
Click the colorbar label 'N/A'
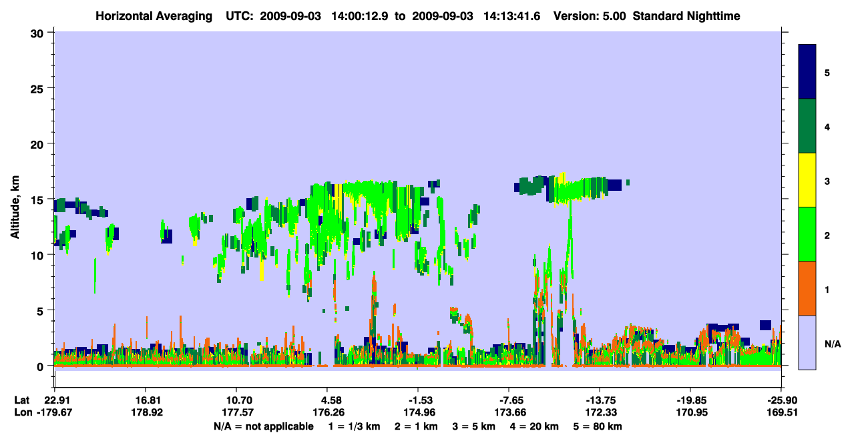click(x=833, y=344)
